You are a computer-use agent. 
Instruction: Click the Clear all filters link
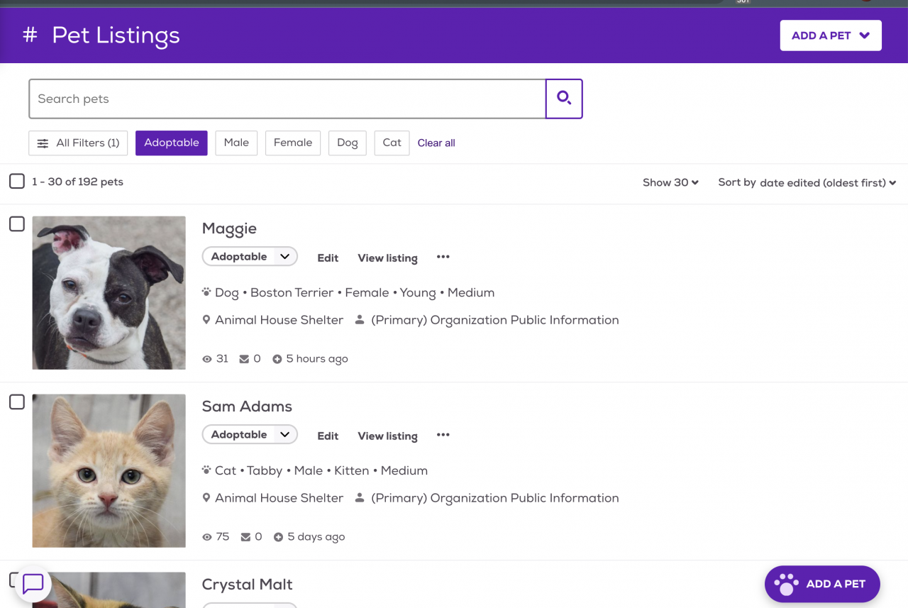pyautogui.click(x=436, y=143)
